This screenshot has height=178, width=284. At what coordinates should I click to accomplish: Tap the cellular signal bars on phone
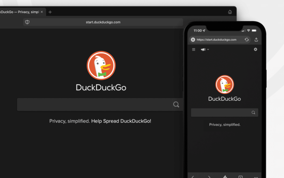coord(244,31)
